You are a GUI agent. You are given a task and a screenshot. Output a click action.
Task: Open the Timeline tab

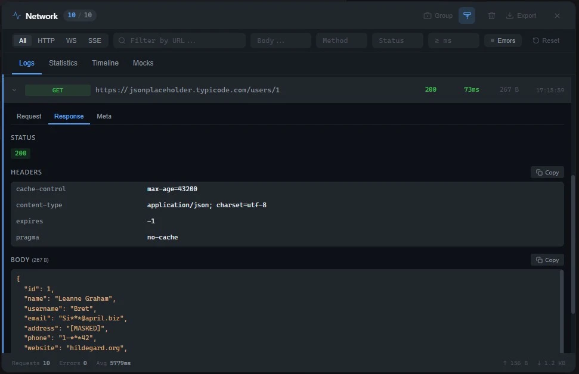click(105, 63)
